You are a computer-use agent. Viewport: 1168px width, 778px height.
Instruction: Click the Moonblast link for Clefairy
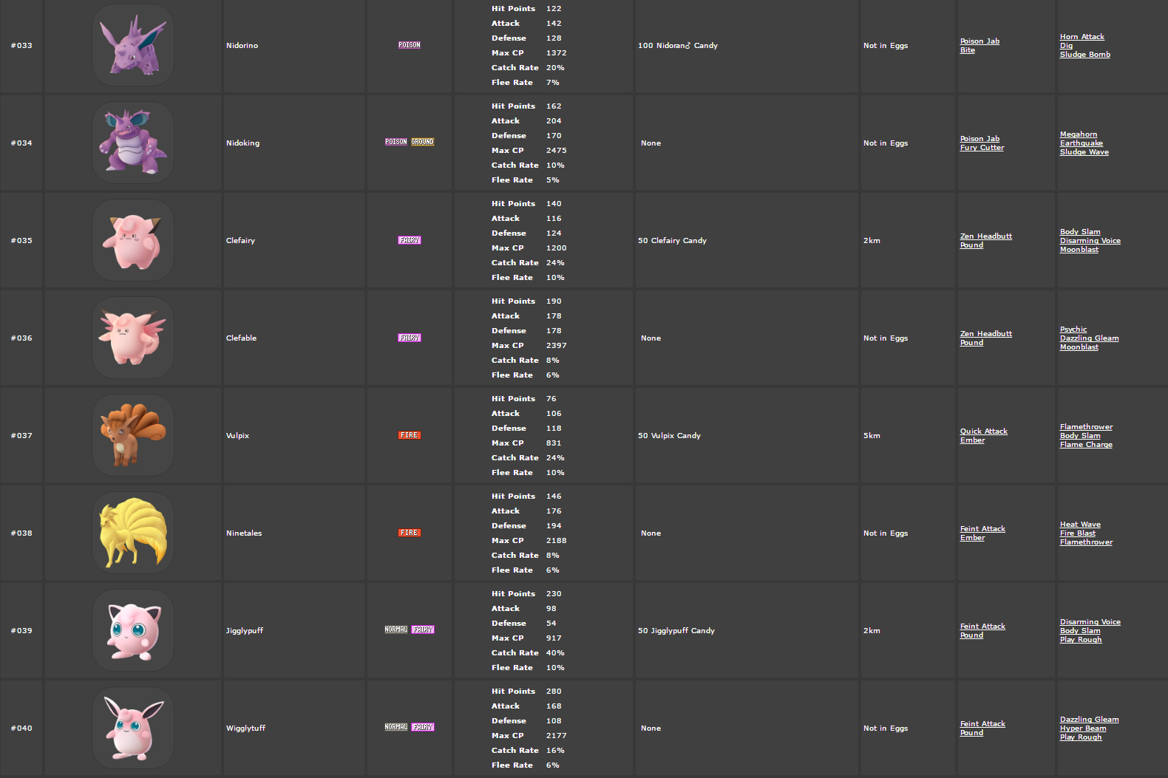1079,249
